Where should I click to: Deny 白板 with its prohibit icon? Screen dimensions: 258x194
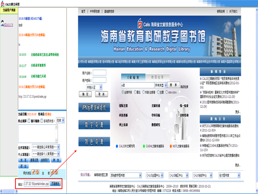[x=56, y=172]
